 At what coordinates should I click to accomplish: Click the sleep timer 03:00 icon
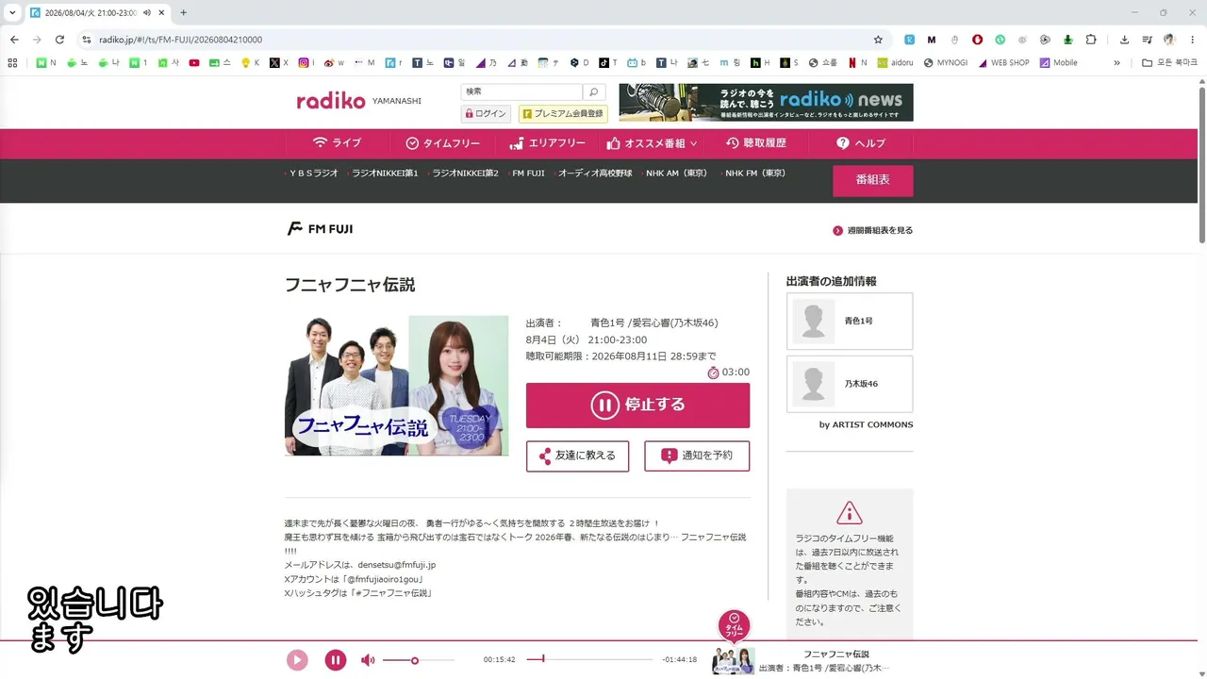713,373
